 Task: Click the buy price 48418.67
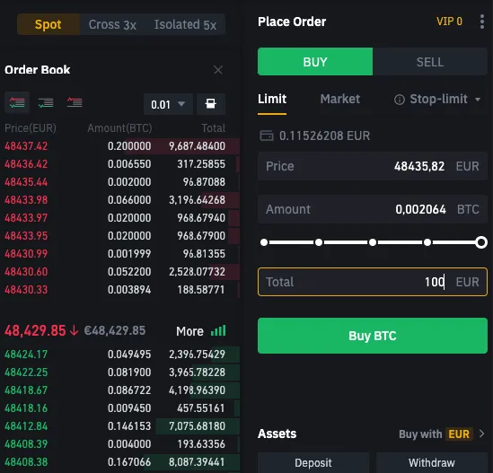coord(26,390)
